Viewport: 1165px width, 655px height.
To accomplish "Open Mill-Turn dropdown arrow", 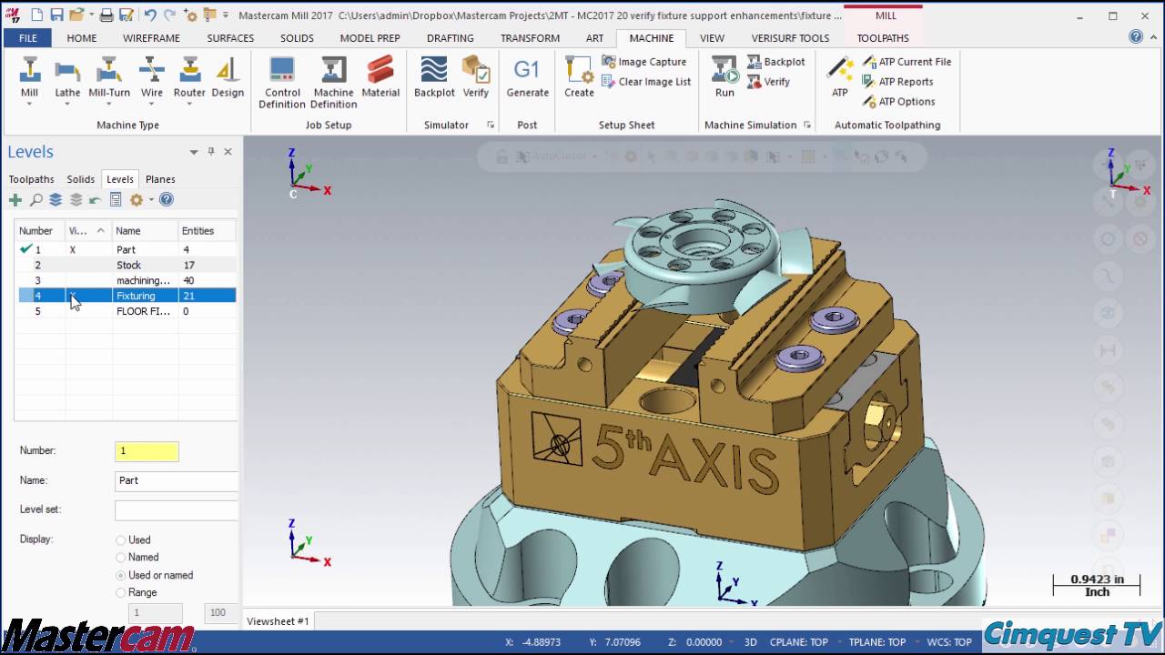I will (x=109, y=104).
